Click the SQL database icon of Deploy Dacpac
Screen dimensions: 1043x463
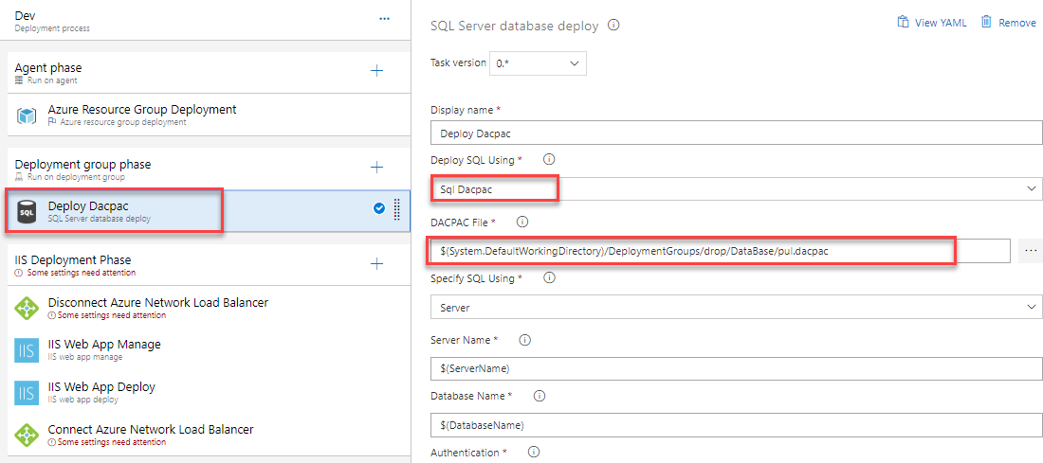point(27,212)
